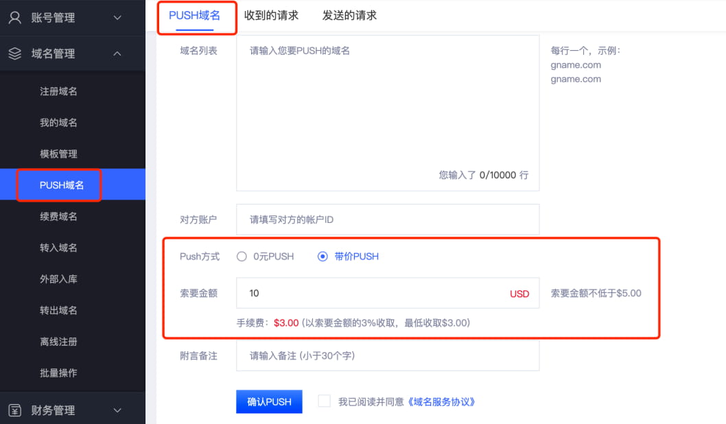
Task: Select 注册域名 in the sidebar
Action: (58, 91)
